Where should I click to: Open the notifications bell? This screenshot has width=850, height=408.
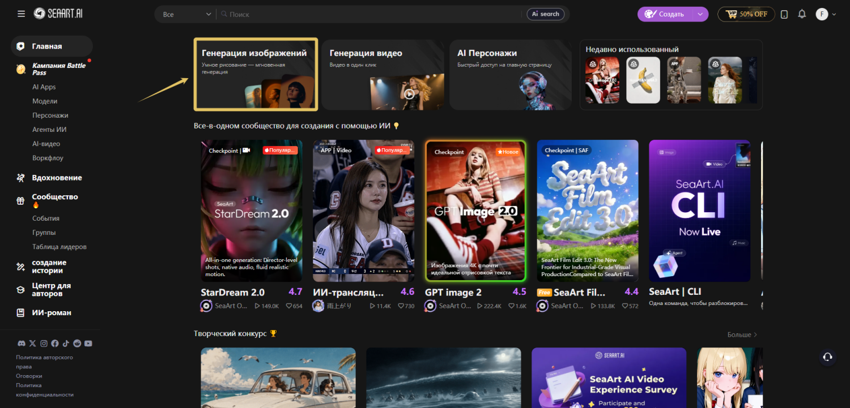tap(802, 14)
